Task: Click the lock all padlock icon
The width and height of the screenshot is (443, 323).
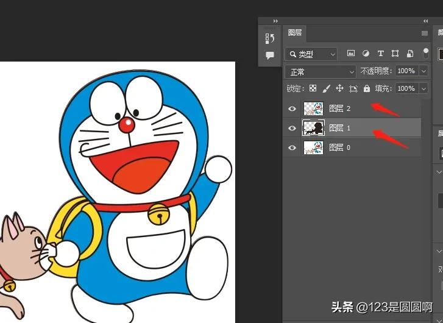Action: click(366, 88)
